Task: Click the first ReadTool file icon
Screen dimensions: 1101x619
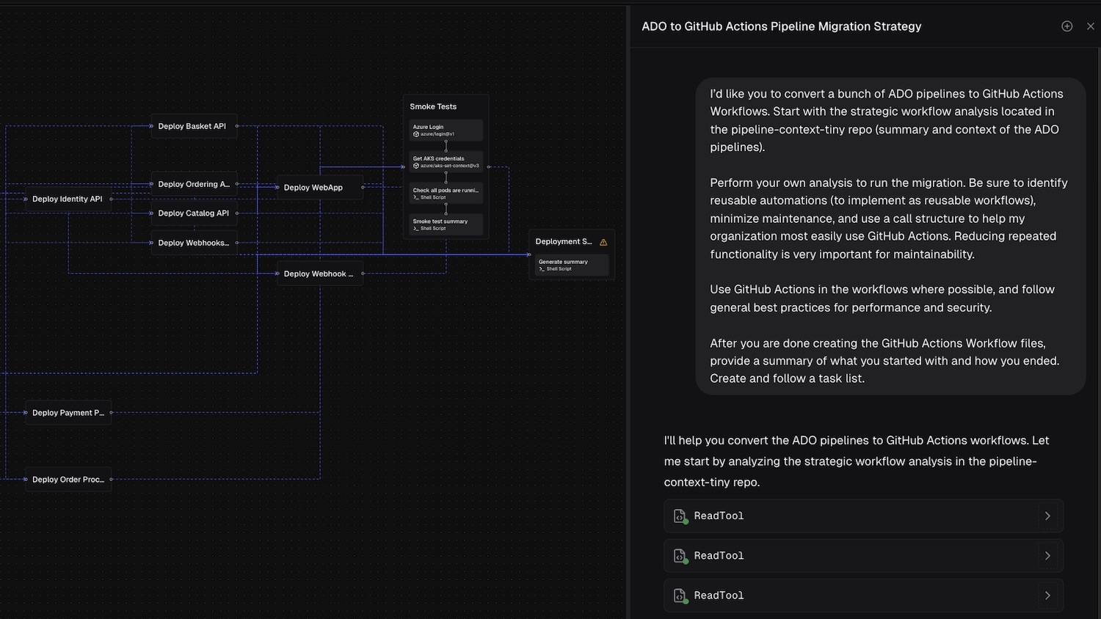Action: pyautogui.click(x=680, y=516)
